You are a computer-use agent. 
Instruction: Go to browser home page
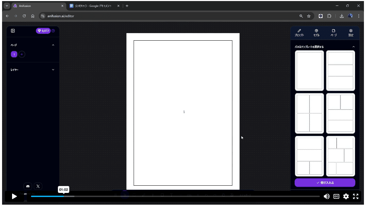33,16
